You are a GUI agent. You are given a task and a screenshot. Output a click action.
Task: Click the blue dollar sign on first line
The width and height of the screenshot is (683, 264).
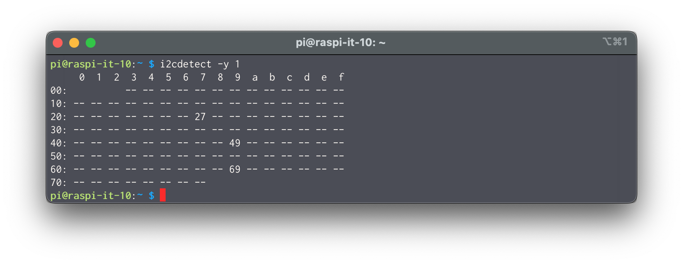(x=152, y=64)
